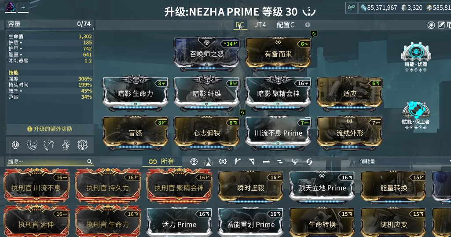Select the 川流不息 Prime mod card

278,133
